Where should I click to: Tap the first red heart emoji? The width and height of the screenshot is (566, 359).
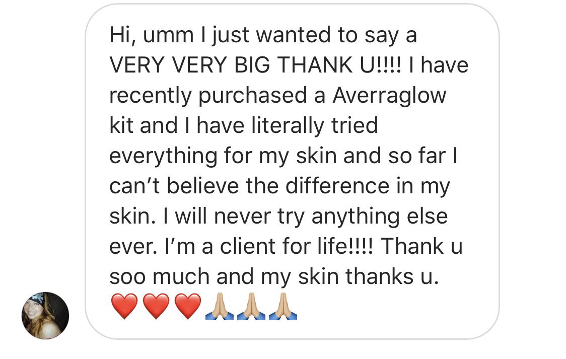click(124, 306)
